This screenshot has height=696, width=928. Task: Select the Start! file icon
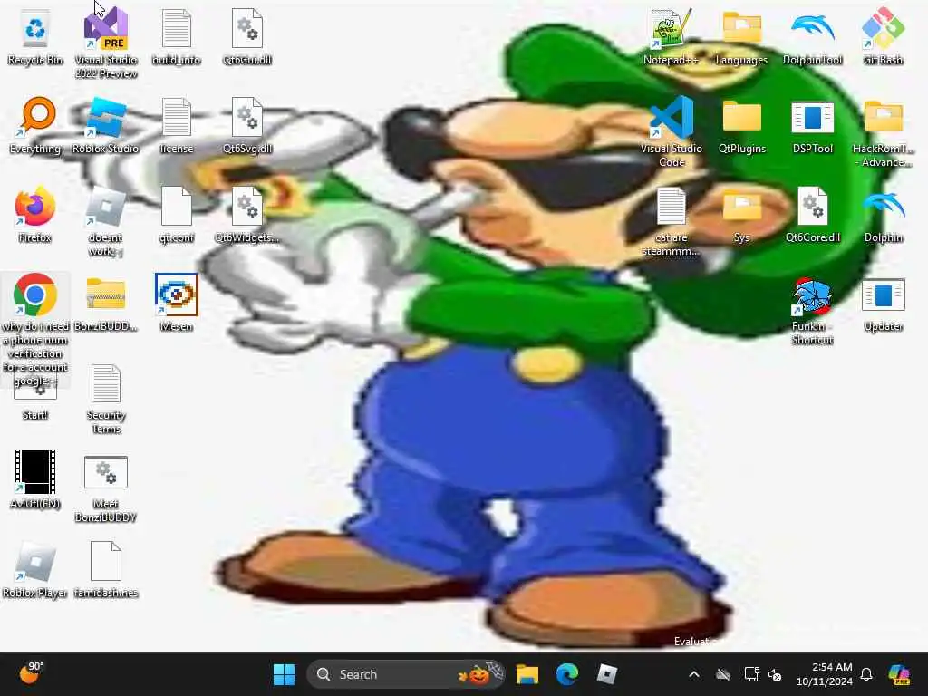[x=35, y=395]
